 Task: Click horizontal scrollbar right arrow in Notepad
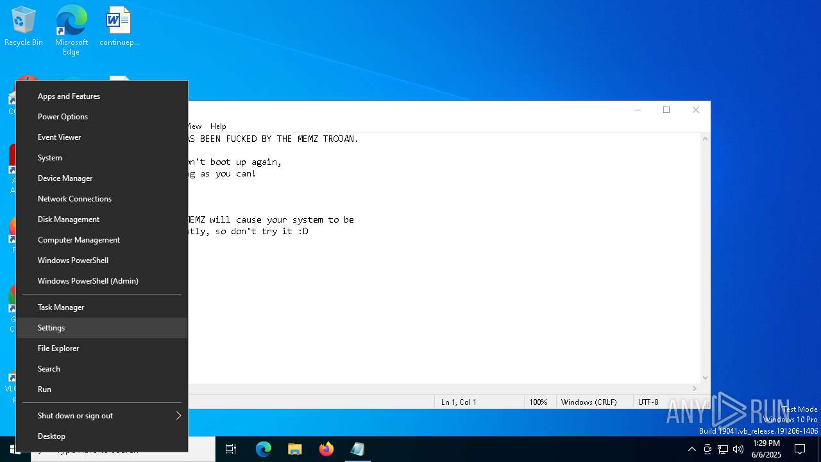point(695,389)
